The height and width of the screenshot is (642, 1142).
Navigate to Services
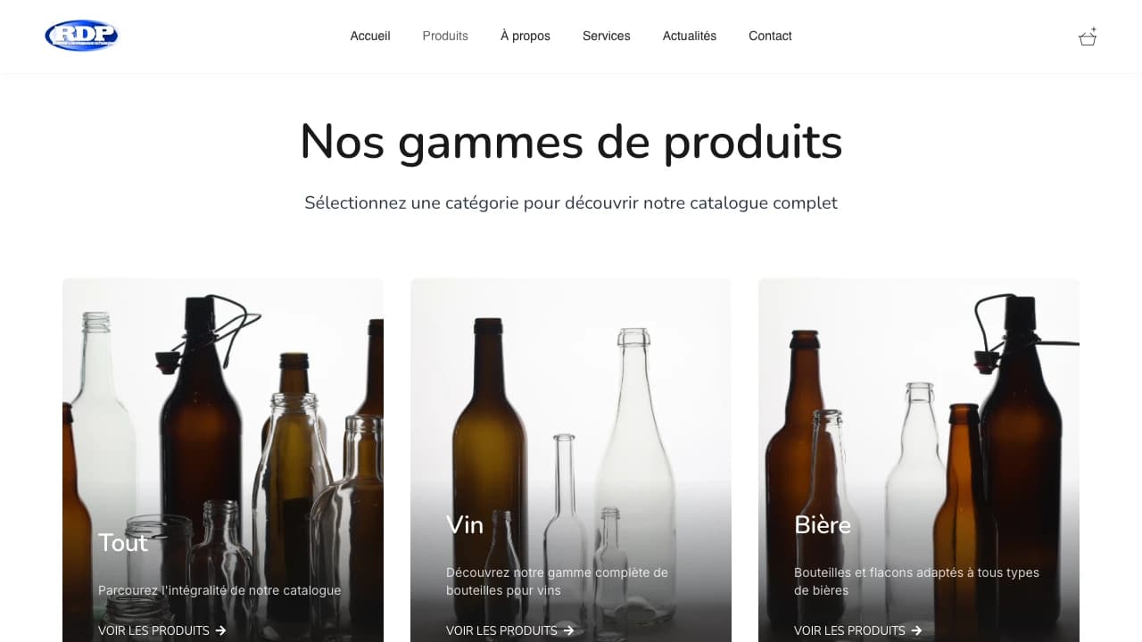coord(607,36)
